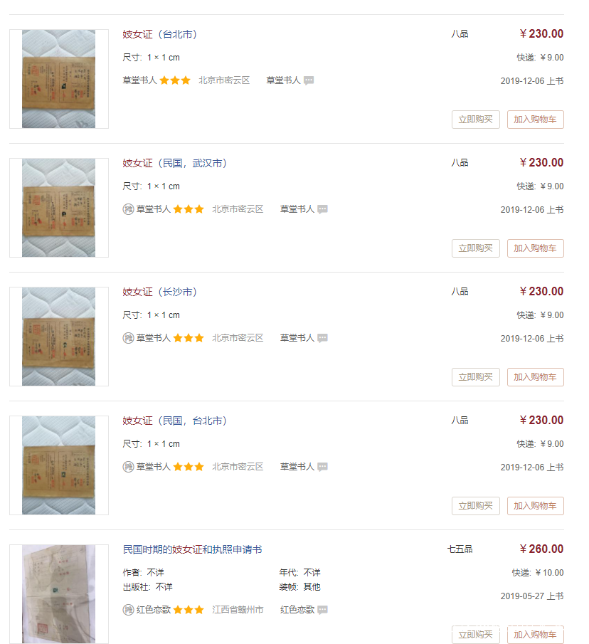Image resolution: width=589 pixels, height=644 pixels.
Task: Open title link 妓女证（长沙市）
Action: pos(160,292)
